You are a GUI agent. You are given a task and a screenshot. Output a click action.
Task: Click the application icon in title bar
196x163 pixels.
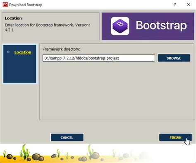tap(5, 5)
